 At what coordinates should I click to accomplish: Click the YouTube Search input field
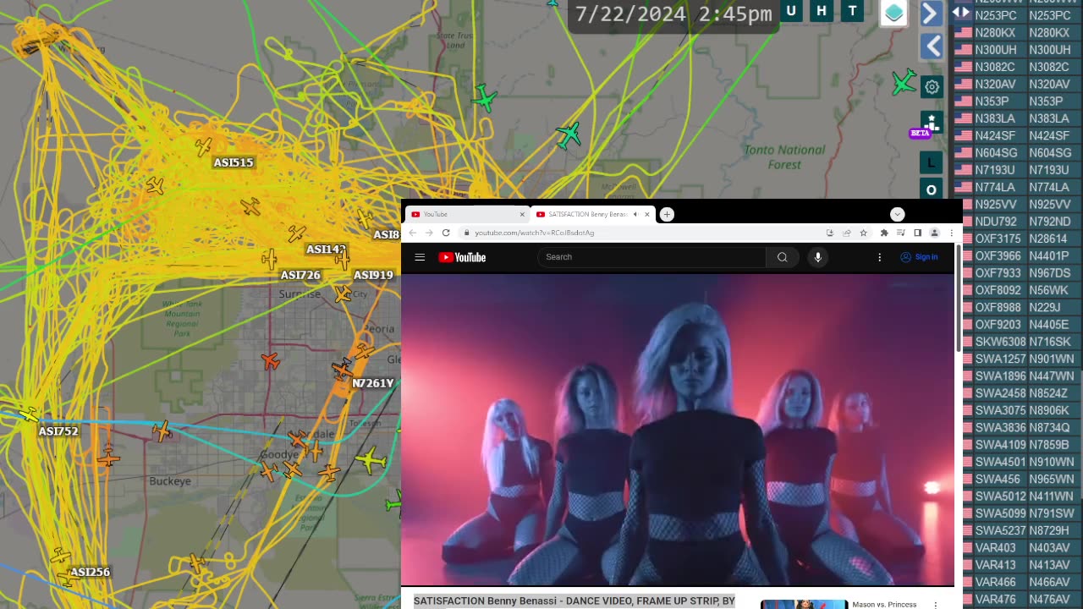tap(651, 257)
